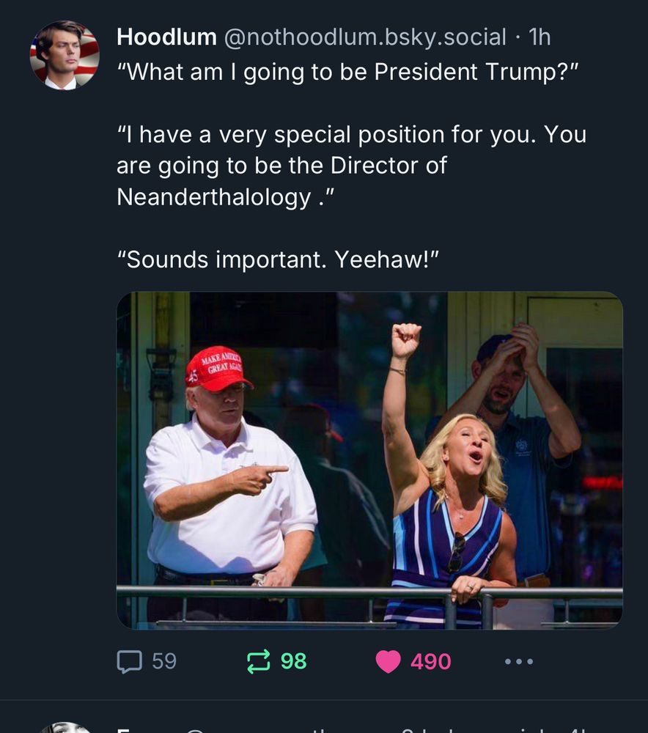The height and width of the screenshot is (733, 648).
Task: Click the 59 replies count
Action: pyautogui.click(x=164, y=661)
